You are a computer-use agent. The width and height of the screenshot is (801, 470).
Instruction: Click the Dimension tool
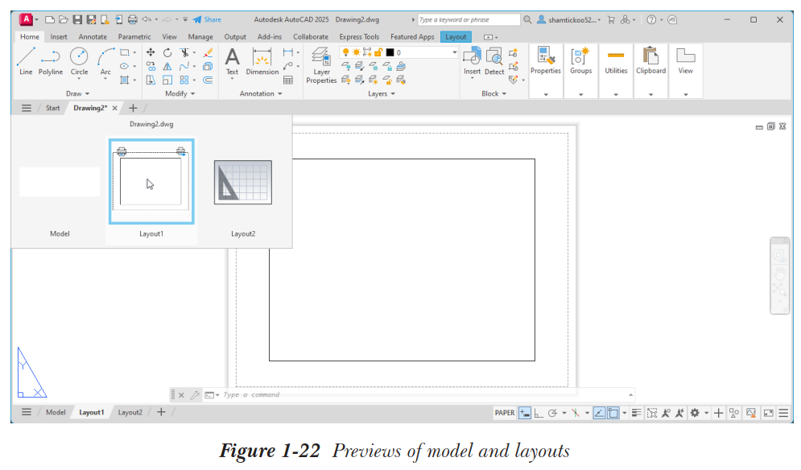point(262,61)
